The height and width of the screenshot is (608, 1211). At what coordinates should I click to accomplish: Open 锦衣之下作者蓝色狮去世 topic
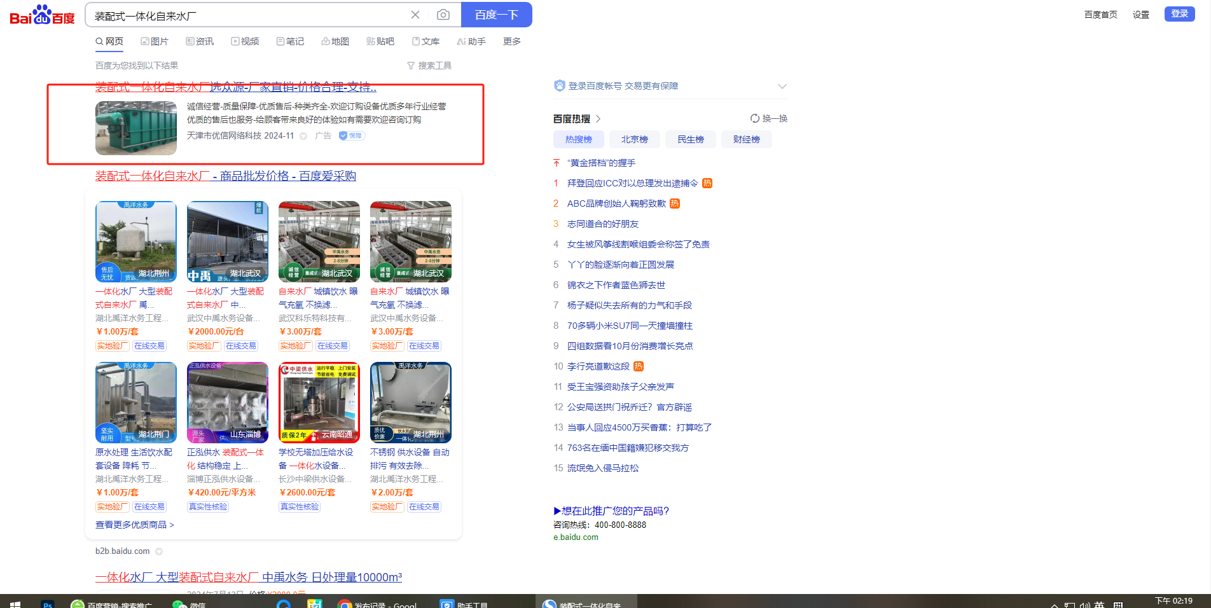click(616, 285)
